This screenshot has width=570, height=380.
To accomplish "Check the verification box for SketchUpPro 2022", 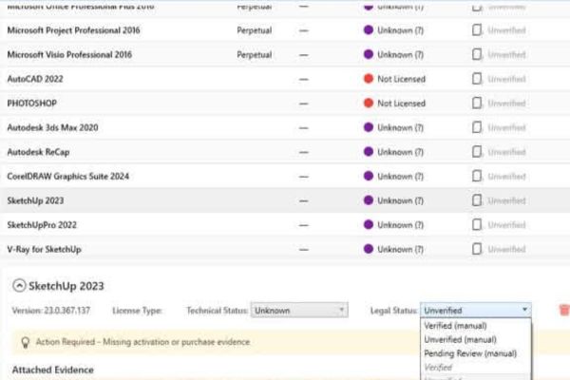I will [x=477, y=225].
